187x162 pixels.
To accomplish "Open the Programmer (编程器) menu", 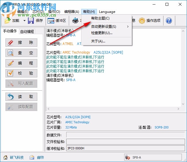I will (72, 12).
